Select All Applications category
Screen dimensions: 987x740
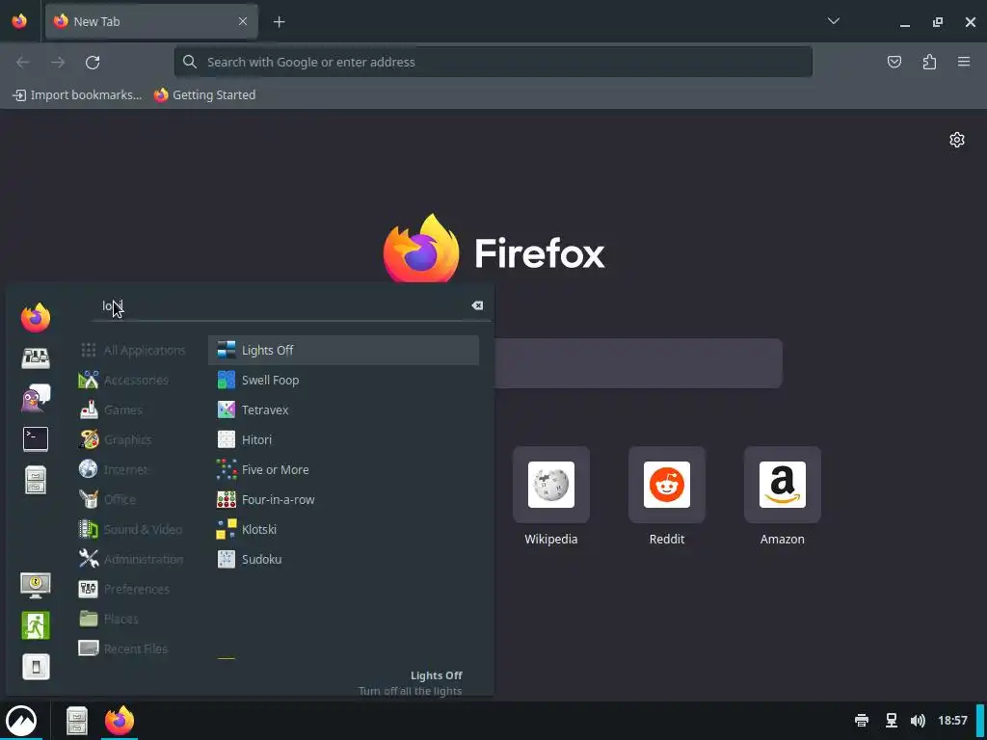pos(133,350)
